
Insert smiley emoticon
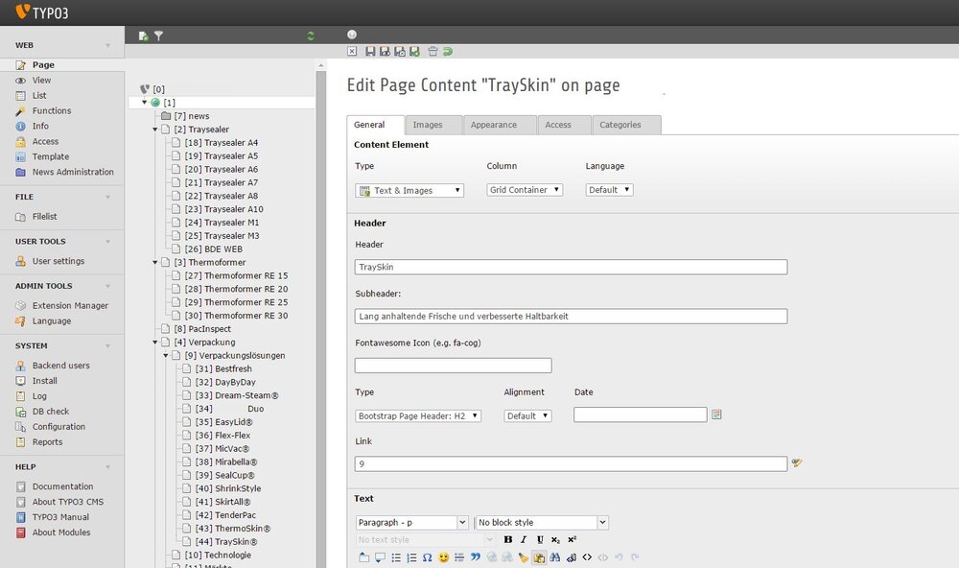[443, 557]
